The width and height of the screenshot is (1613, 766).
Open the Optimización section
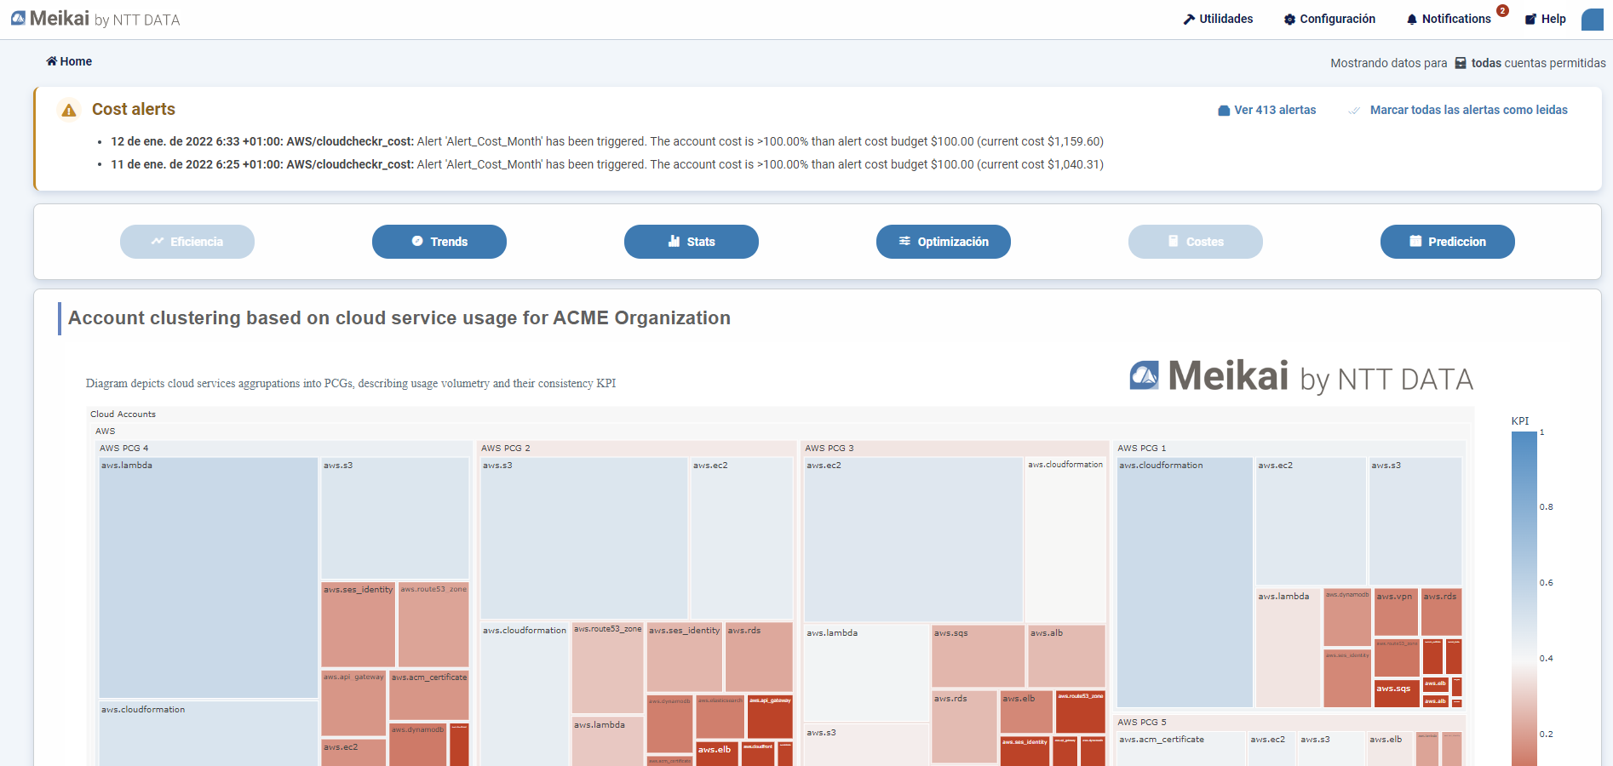944,242
